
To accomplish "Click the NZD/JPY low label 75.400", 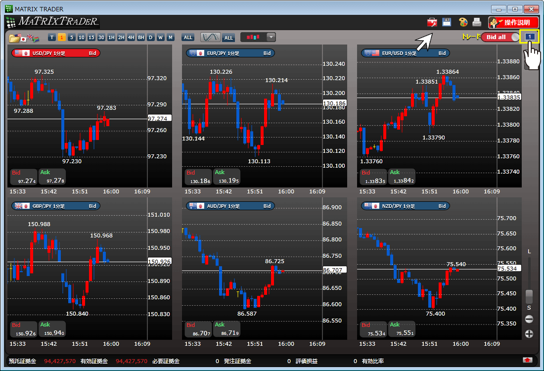I will (435, 314).
